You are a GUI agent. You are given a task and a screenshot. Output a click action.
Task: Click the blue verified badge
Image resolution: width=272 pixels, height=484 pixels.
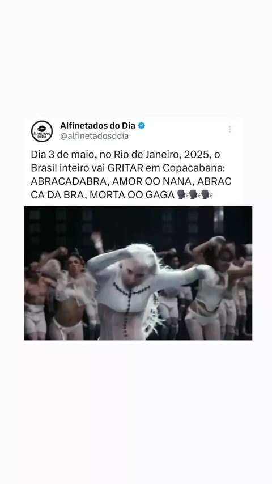coord(142,126)
